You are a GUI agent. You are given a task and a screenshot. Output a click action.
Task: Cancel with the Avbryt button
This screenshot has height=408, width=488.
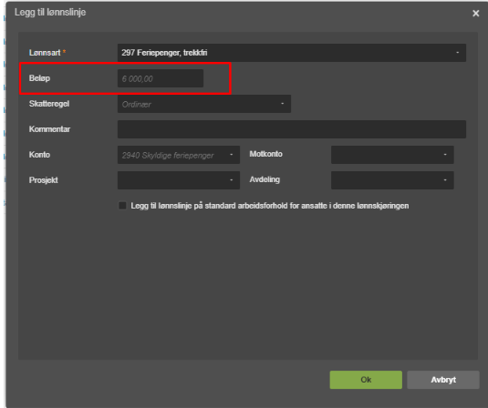(x=443, y=380)
